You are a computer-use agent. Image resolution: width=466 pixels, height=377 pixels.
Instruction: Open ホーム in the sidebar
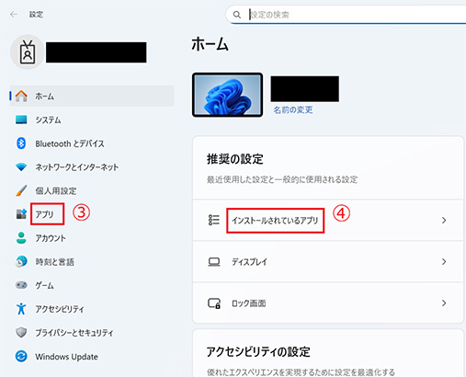(x=92, y=96)
